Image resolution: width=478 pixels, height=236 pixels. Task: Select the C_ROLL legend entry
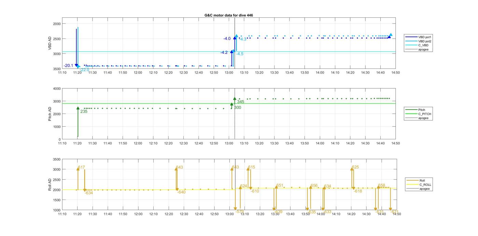click(x=419, y=185)
